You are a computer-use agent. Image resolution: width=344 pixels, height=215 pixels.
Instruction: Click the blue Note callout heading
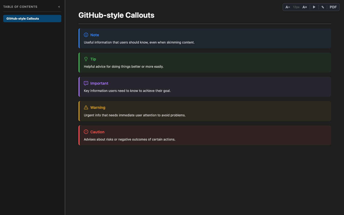[x=95, y=35]
